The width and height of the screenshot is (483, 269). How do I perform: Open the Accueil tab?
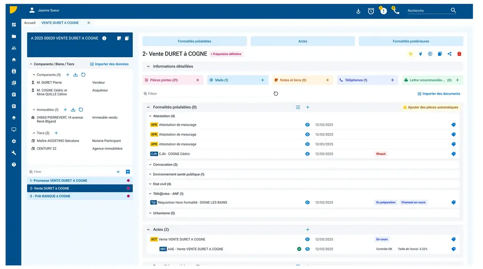pos(30,23)
